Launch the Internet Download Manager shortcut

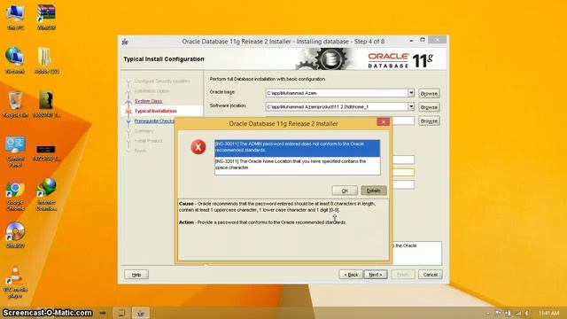point(46,195)
